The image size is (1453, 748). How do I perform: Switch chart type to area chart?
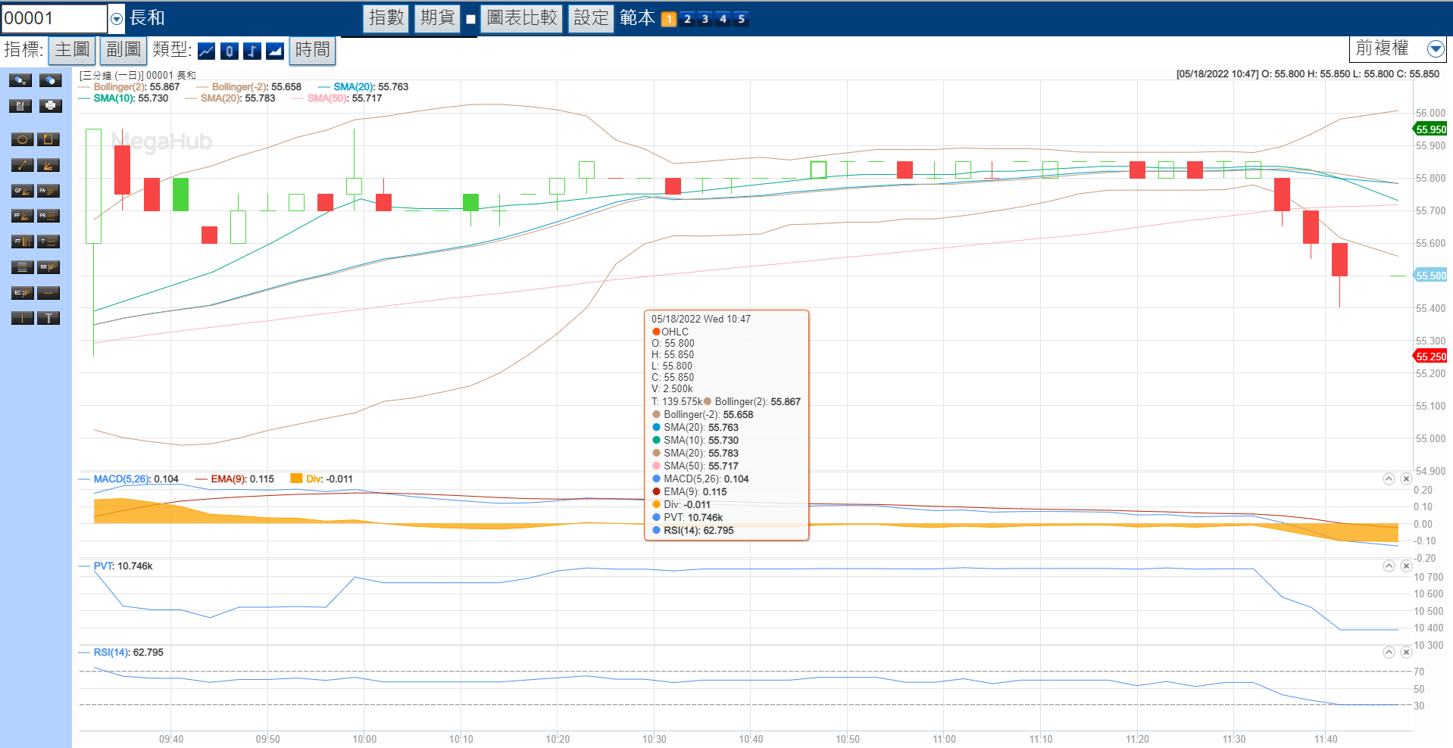pyautogui.click(x=275, y=51)
